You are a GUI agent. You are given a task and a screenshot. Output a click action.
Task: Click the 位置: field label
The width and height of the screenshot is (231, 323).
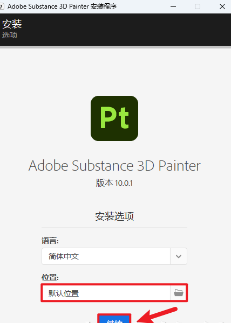[50, 277]
